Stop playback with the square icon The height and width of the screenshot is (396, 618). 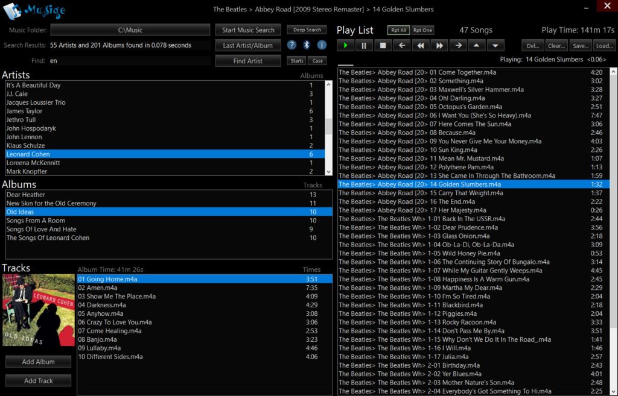point(383,45)
